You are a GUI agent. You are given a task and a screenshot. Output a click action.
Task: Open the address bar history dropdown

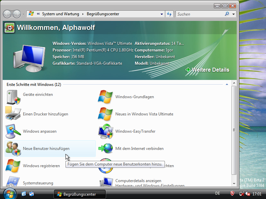(x=162, y=14)
